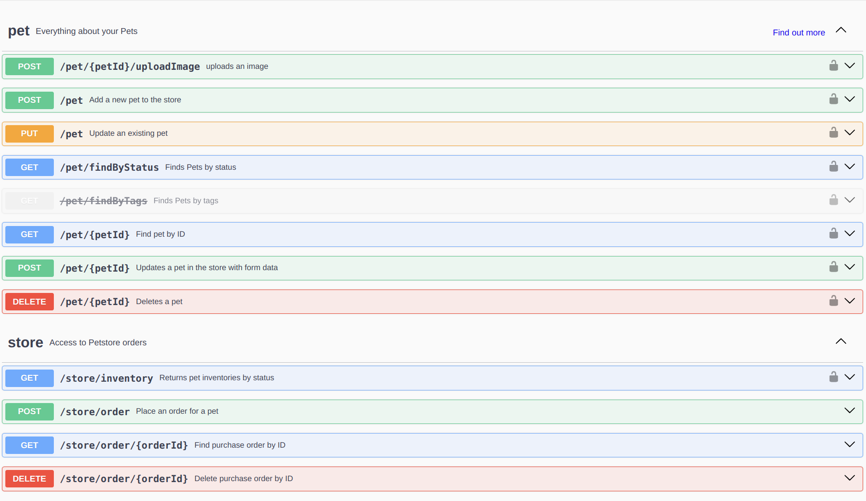This screenshot has width=866, height=501.
Task: Click 'Delete purchase order by ID' text
Action: pos(244,479)
